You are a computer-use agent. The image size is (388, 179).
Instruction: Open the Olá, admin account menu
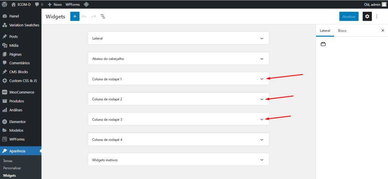pyautogui.click(x=375, y=4)
